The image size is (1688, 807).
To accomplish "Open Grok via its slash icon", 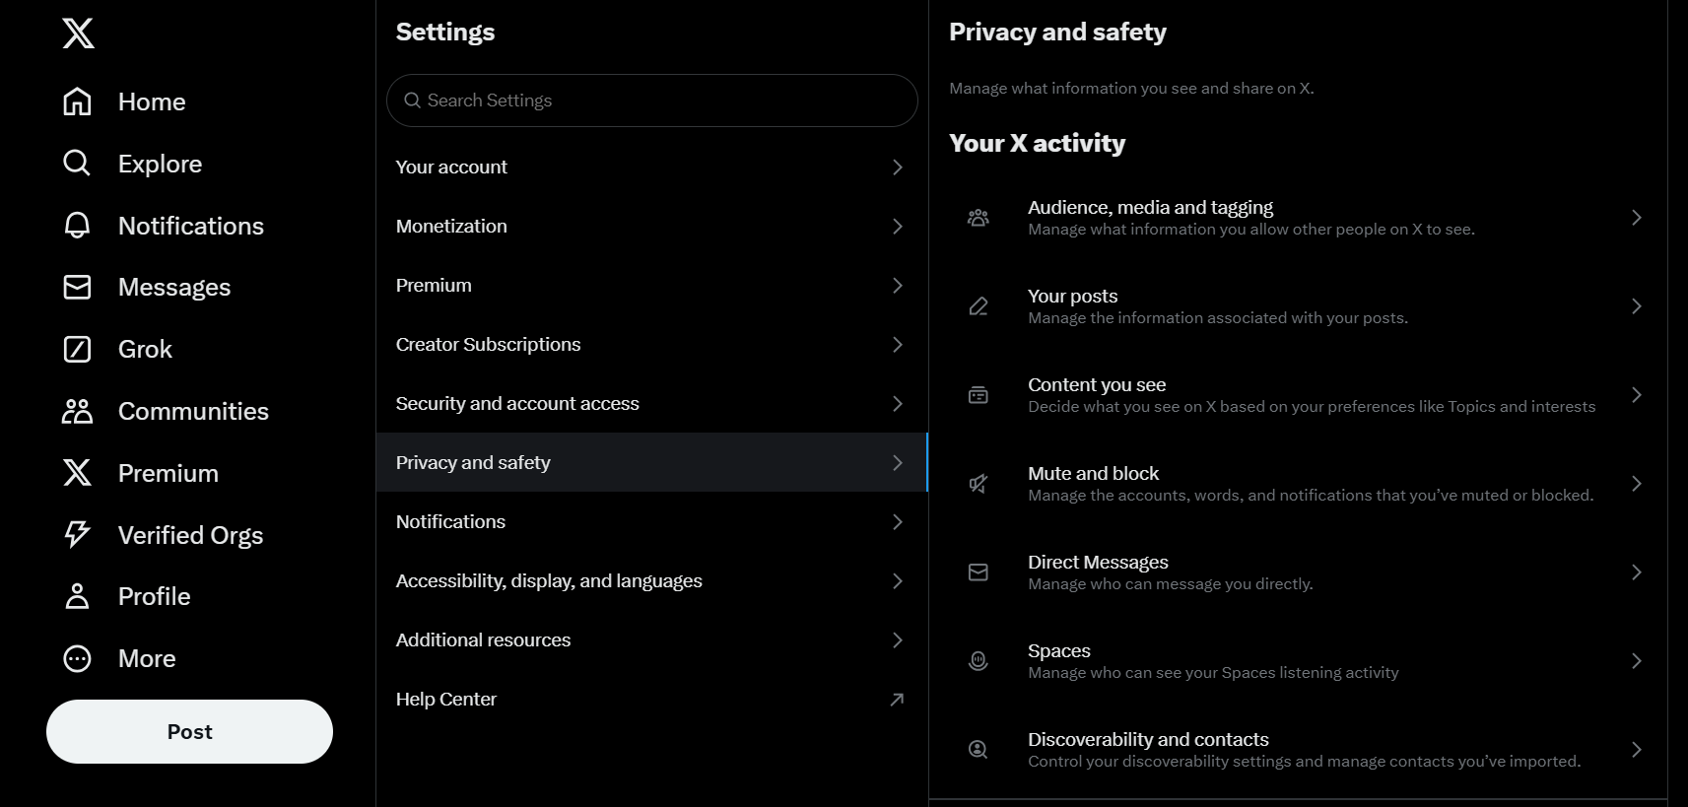I will pos(77,349).
